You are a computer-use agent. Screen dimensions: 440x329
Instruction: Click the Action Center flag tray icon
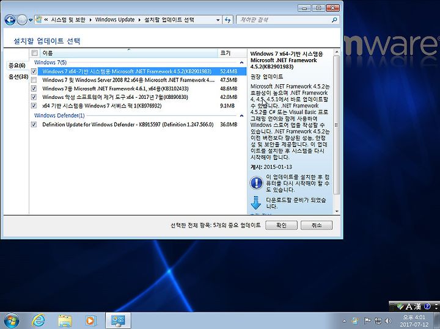[x=367, y=320]
